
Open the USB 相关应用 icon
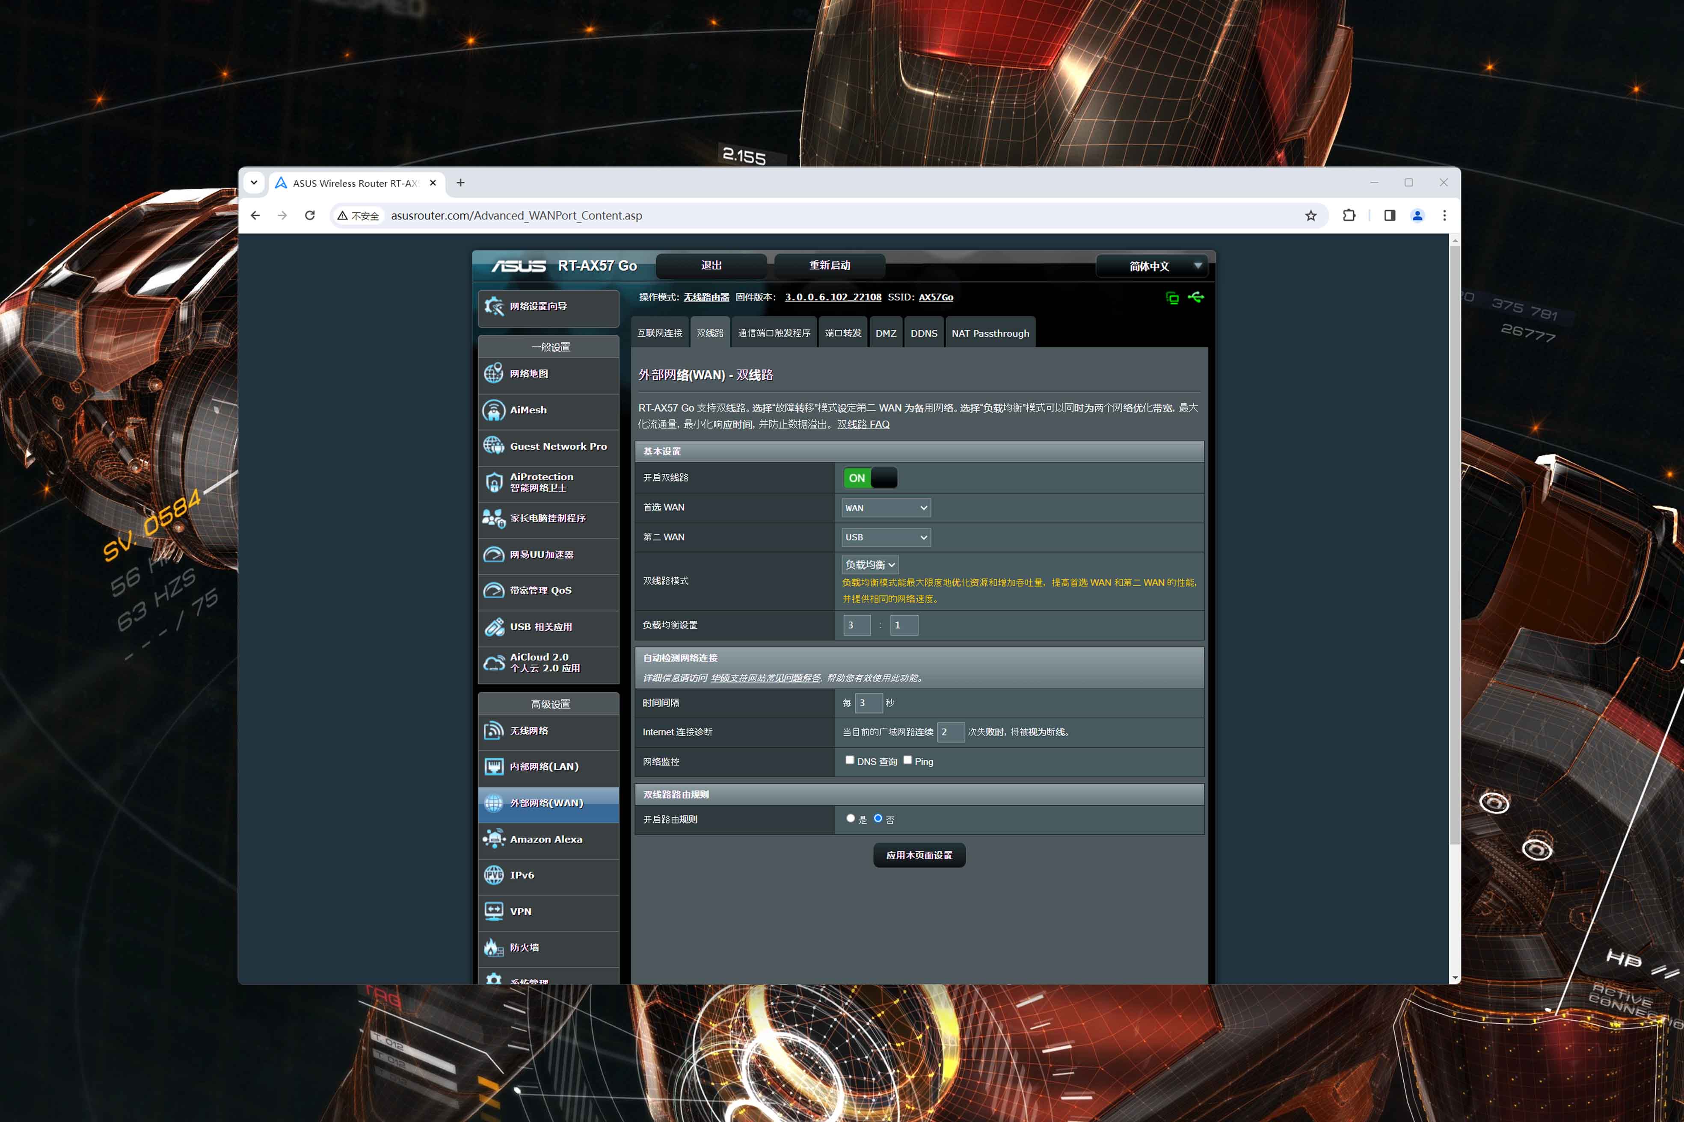493,627
